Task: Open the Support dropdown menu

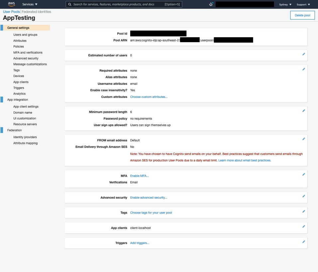Action: (303, 4)
